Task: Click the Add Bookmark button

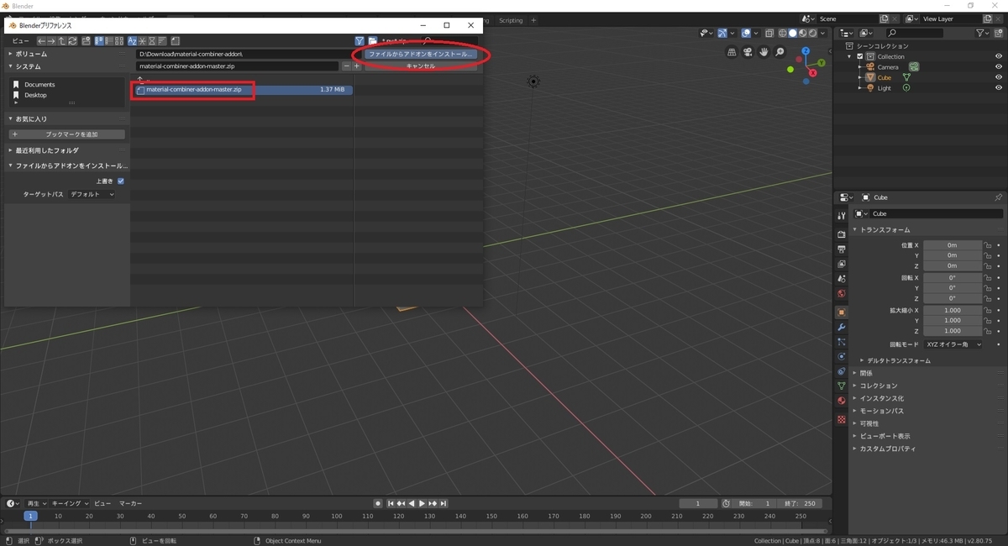Action: [x=67, y=134]
